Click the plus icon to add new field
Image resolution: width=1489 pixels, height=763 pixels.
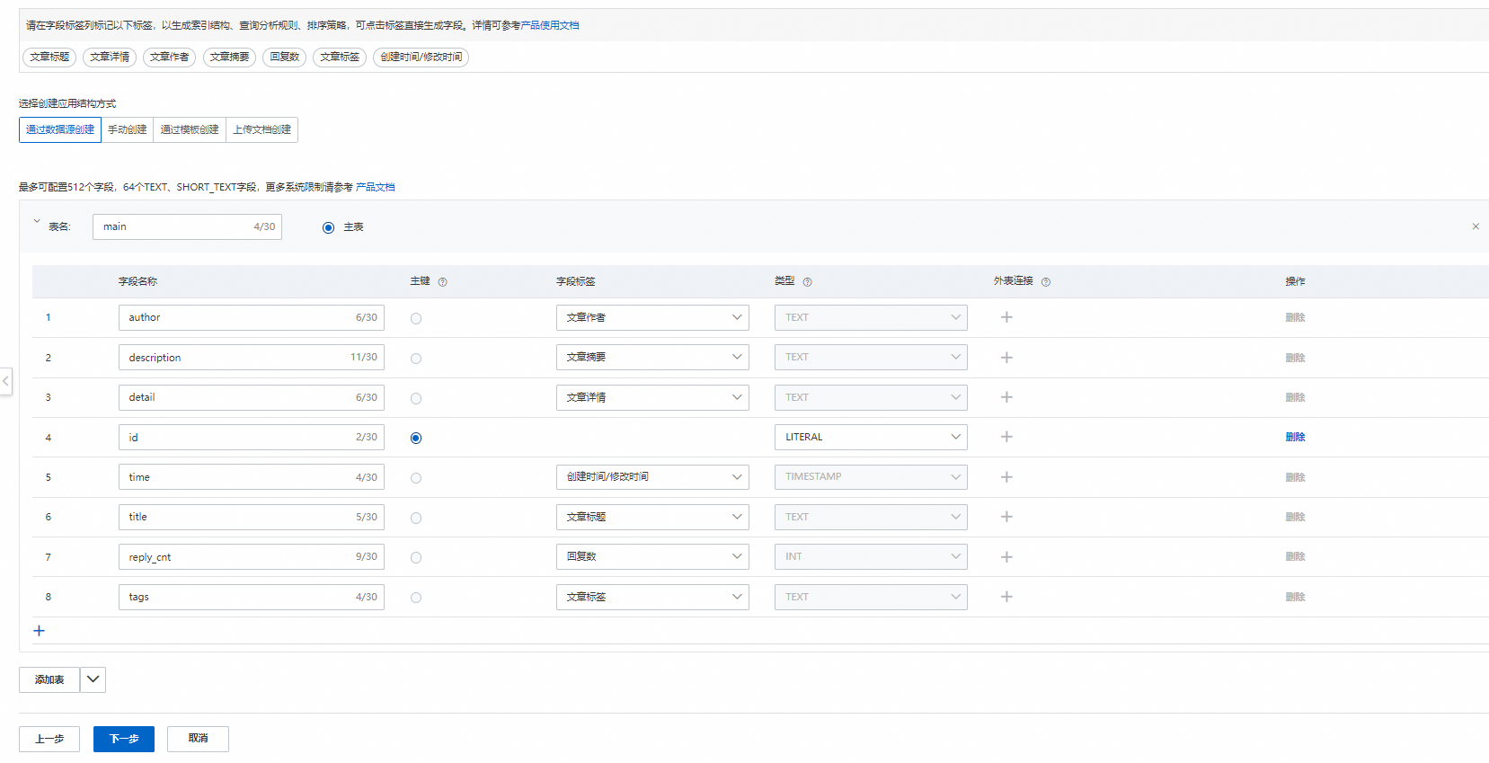point(39,631)
